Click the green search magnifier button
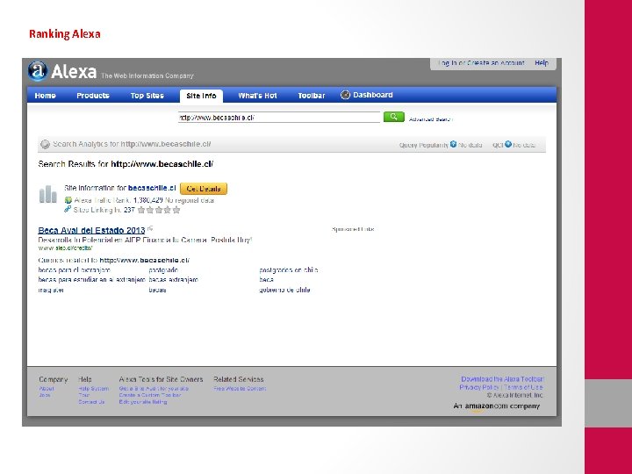632x474 pixels. [x=394, y=117]
